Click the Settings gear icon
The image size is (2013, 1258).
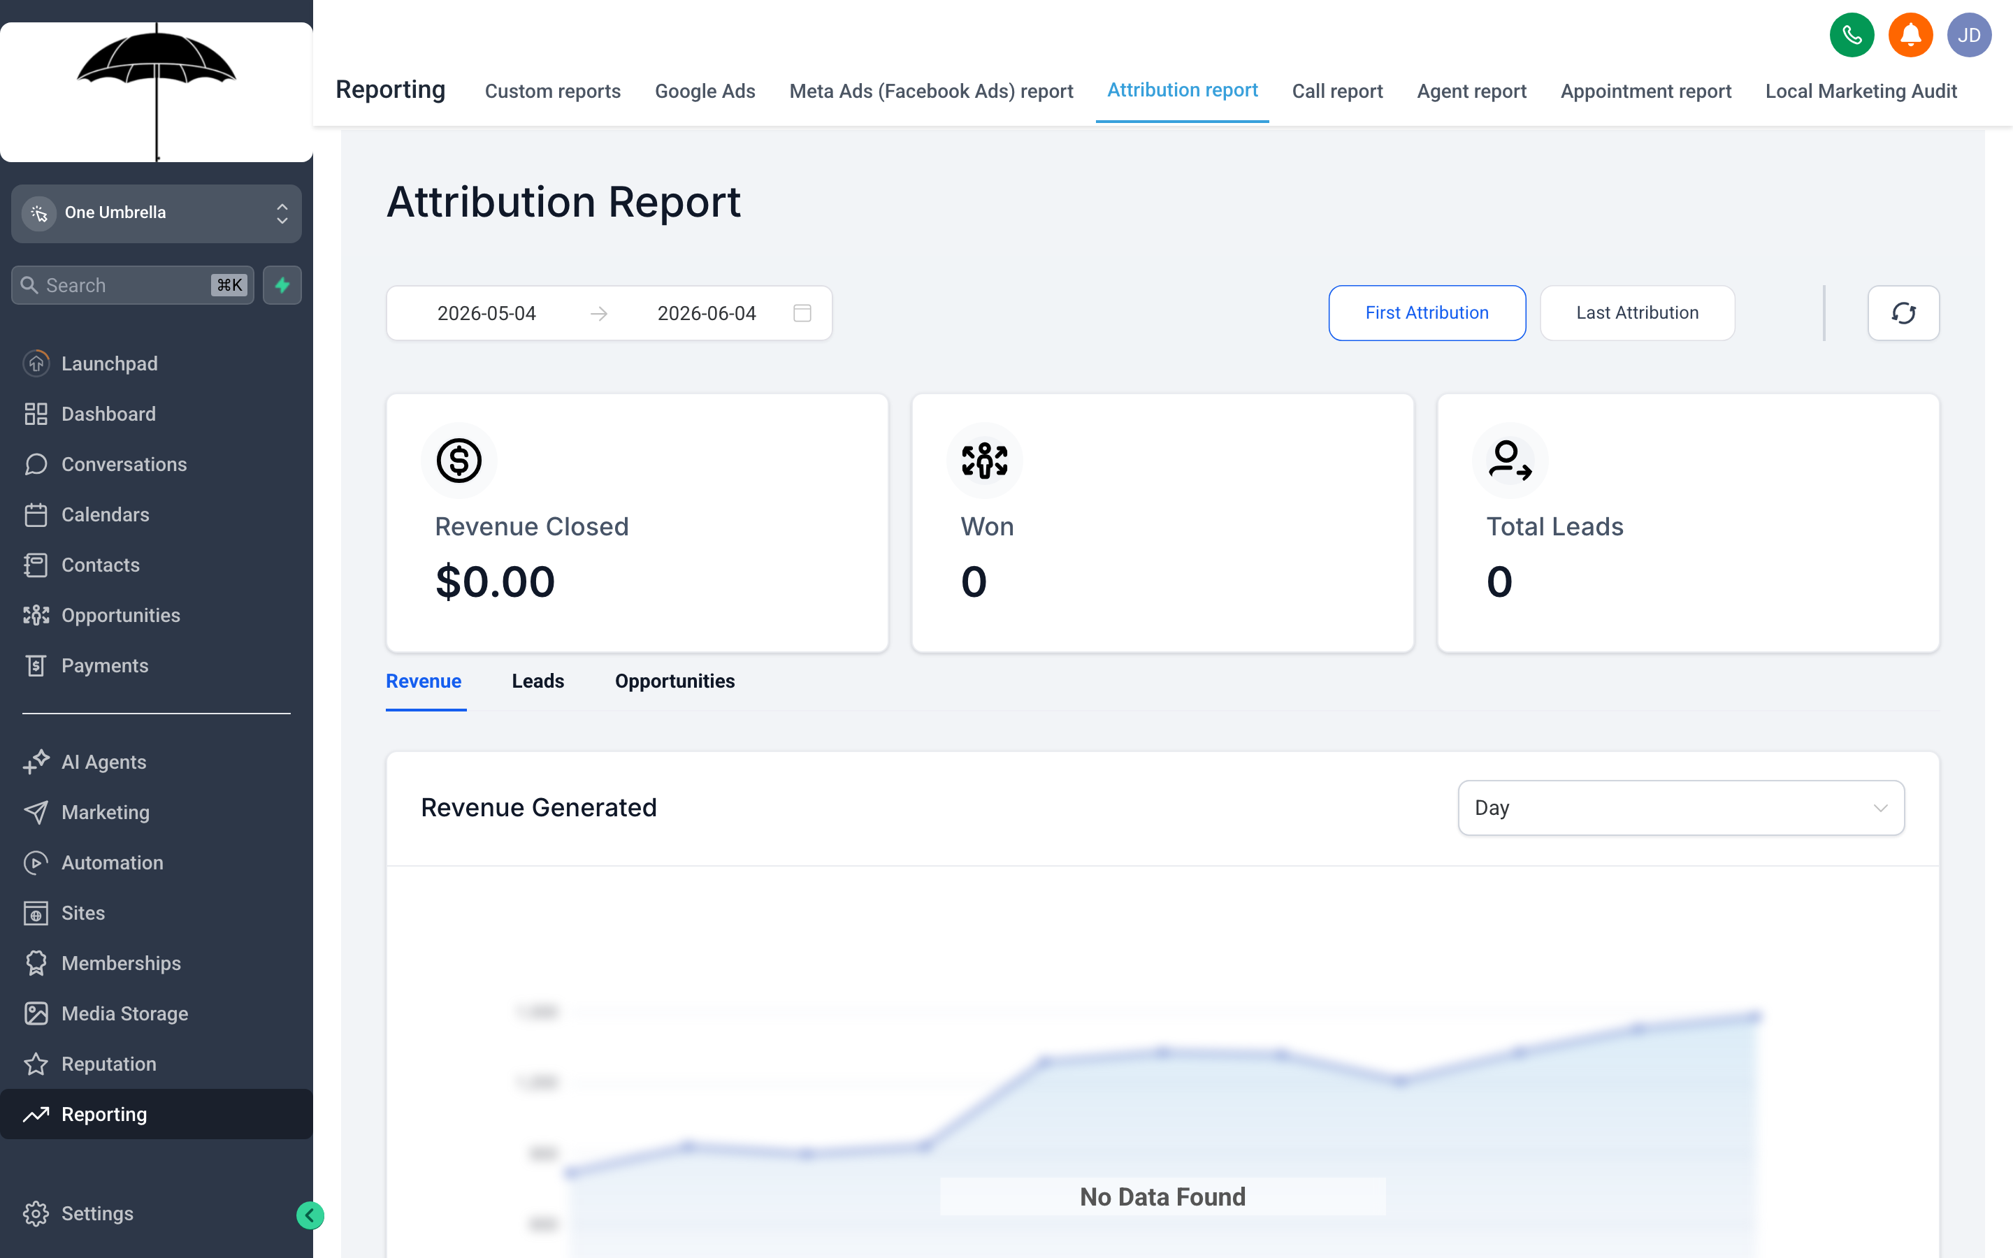(x=36, y=1214)
